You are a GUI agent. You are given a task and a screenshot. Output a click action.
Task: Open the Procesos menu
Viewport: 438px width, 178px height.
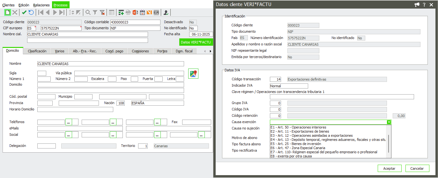click(x=60, y=5)
